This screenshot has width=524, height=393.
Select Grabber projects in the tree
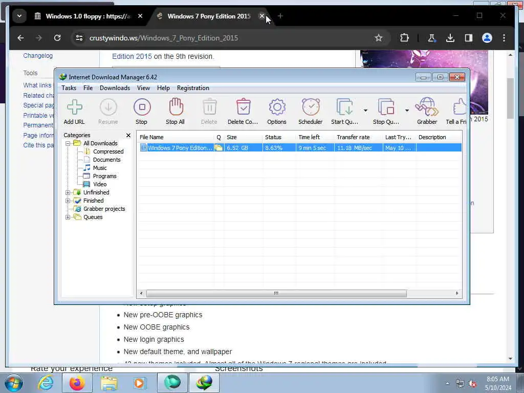pyautogui.click(x=104, y=209)
